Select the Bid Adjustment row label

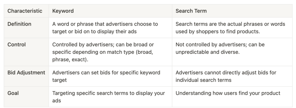(26, 72)
